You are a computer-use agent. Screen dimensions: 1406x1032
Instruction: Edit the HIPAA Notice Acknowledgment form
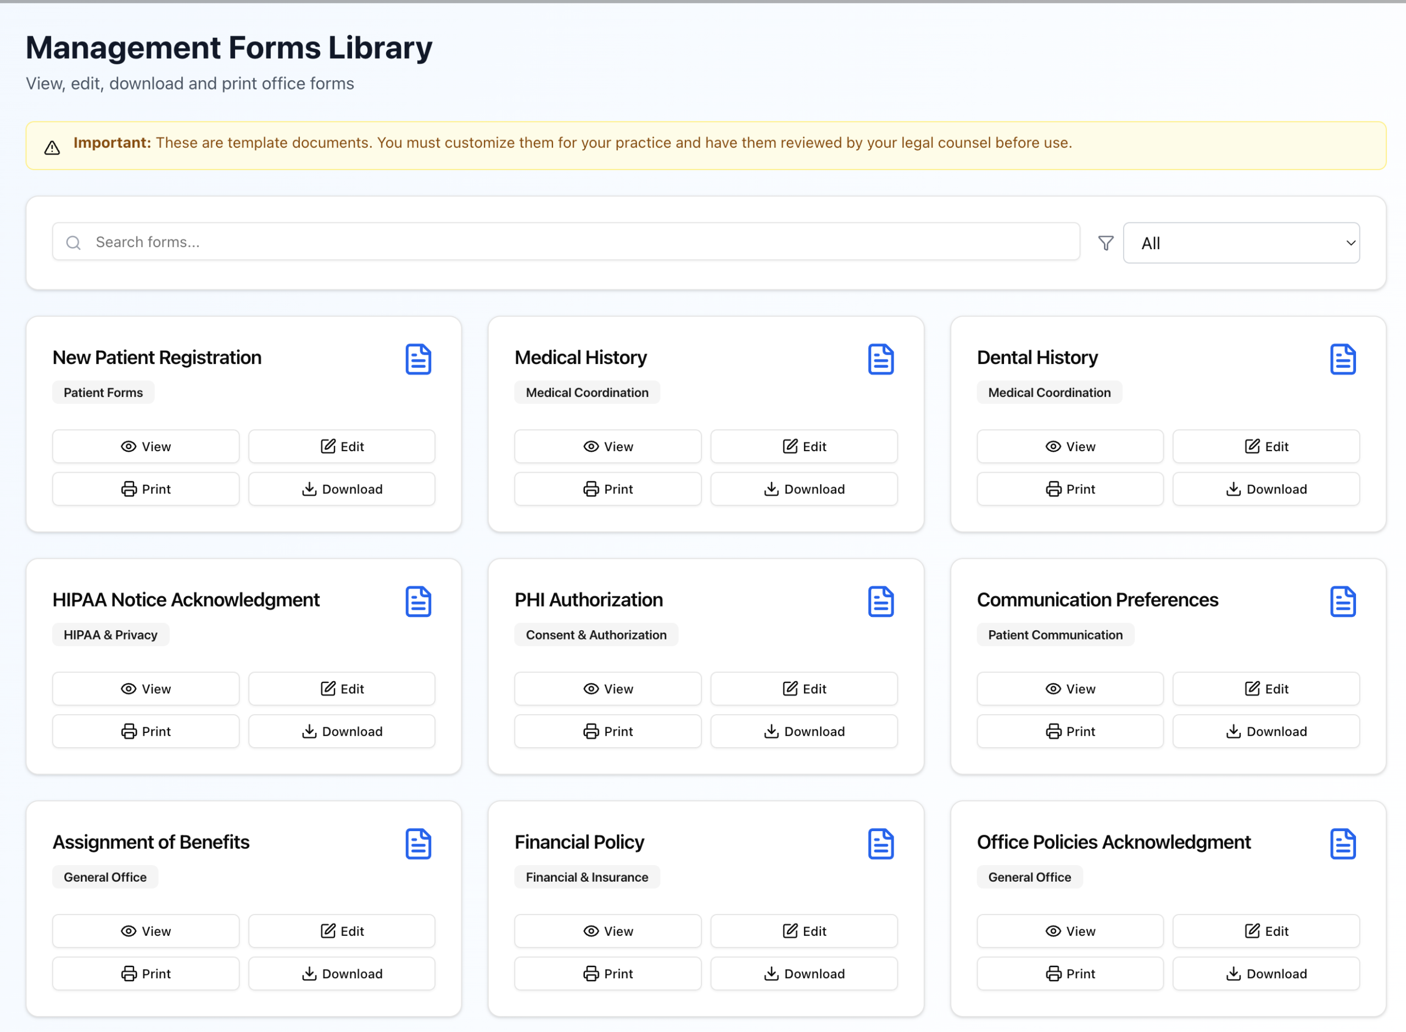point(342,688)
